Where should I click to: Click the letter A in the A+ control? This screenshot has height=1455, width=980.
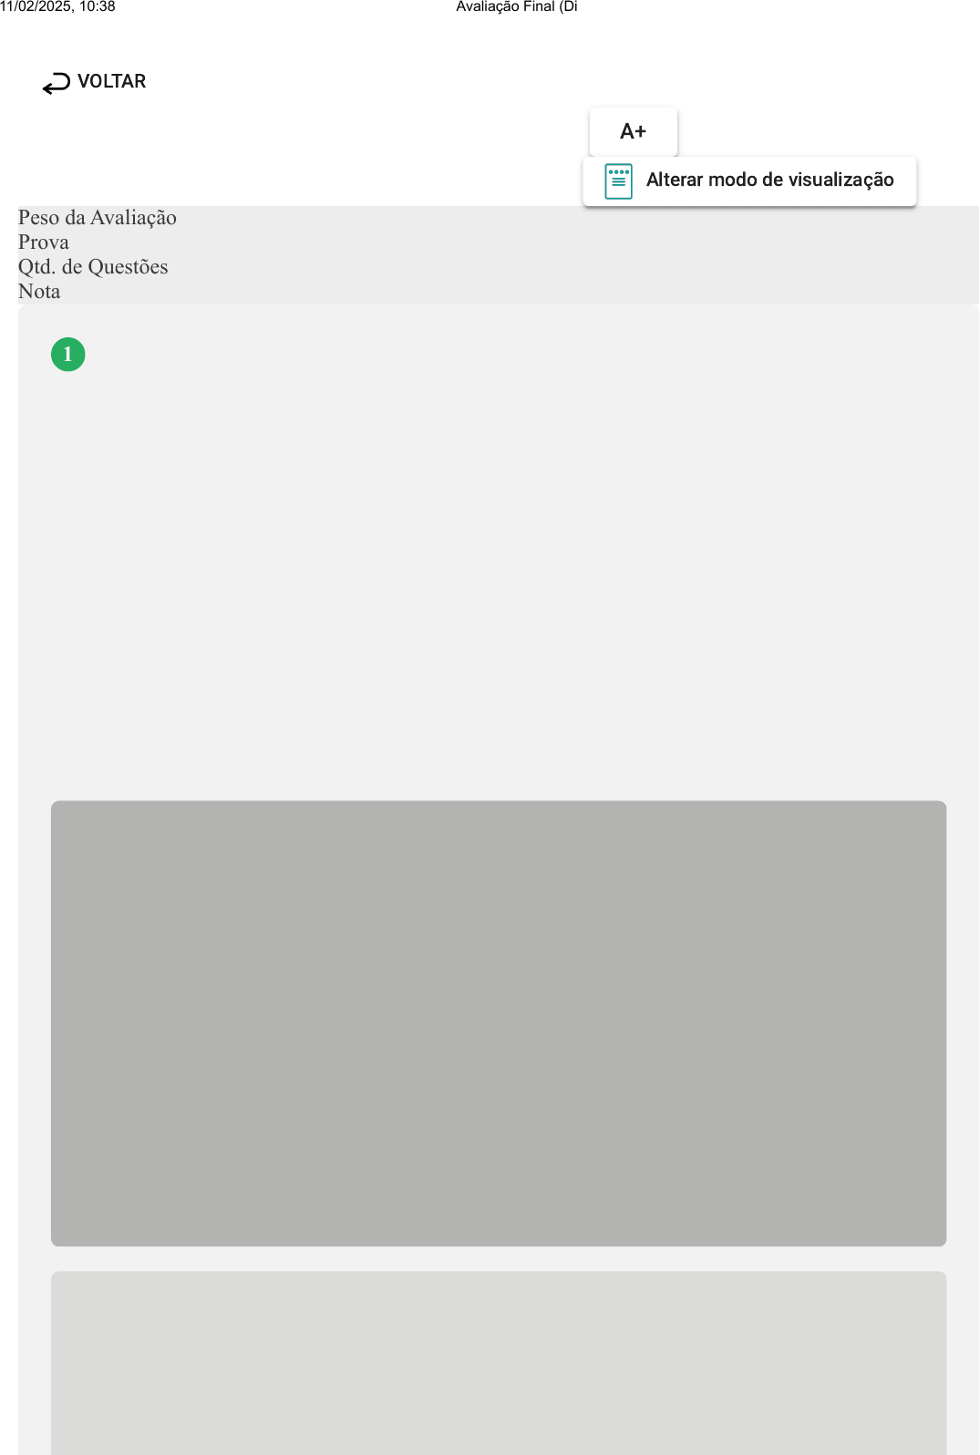click(627, 131)
